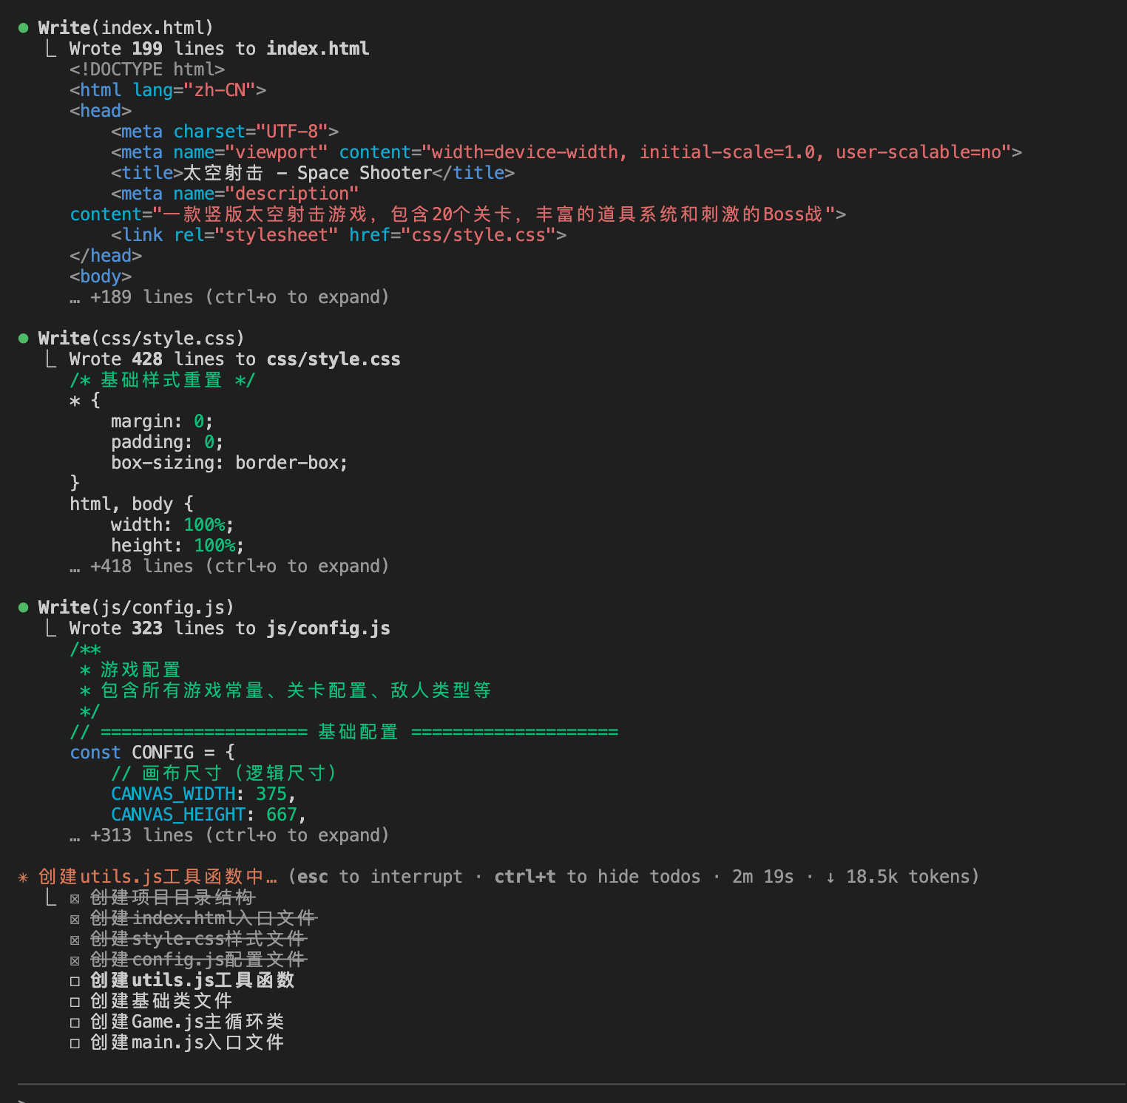Click the Write(js/config.js) tool header
The image size is (1127, 1103).
coord(136,608)
